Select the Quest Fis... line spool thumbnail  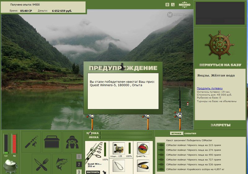pyautogui.click(x=143, y=148)
